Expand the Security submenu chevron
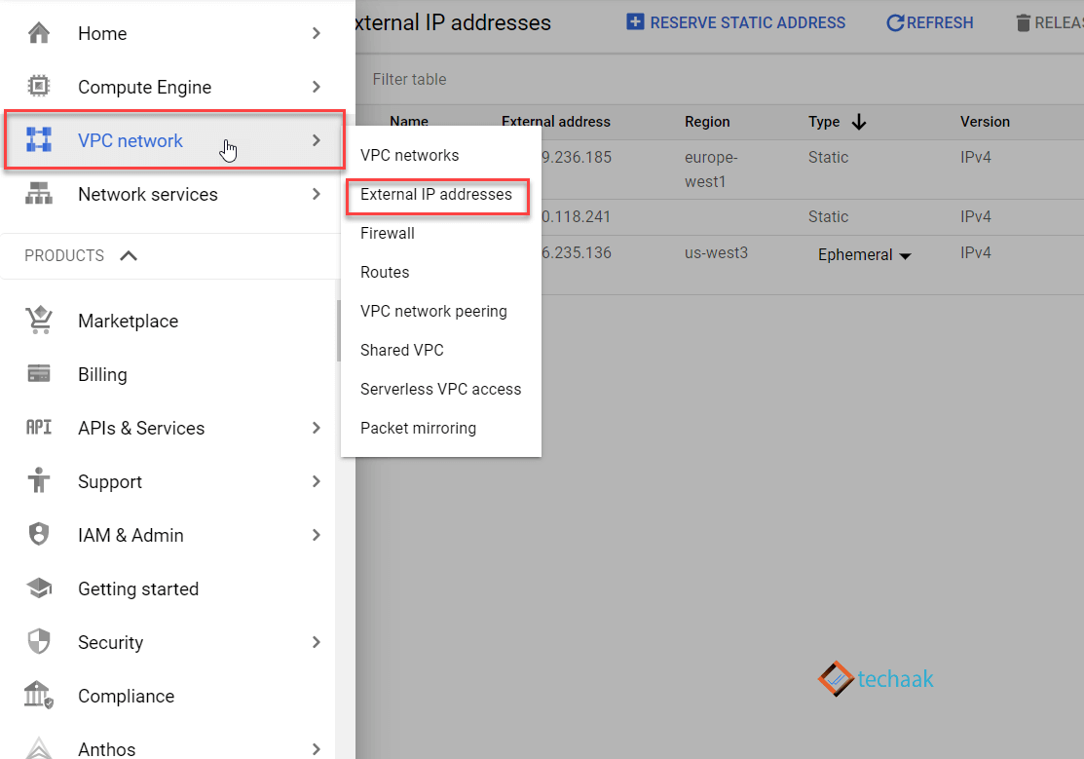 316,642
